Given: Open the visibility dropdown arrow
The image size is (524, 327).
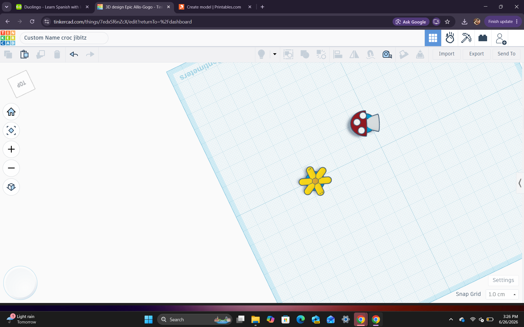Looking at the screenshot, I should coord(275,54).
